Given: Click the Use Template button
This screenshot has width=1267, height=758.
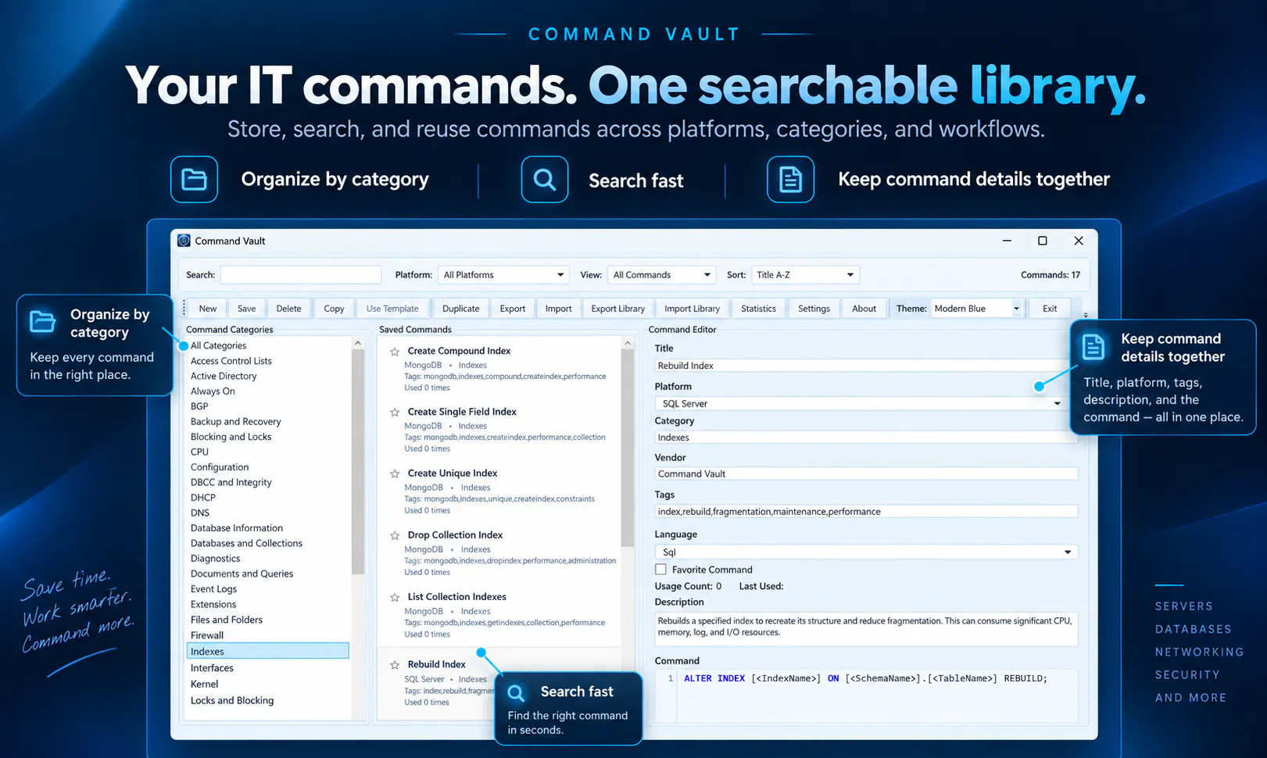Looking at the screenshot, I should click(392, 309).
